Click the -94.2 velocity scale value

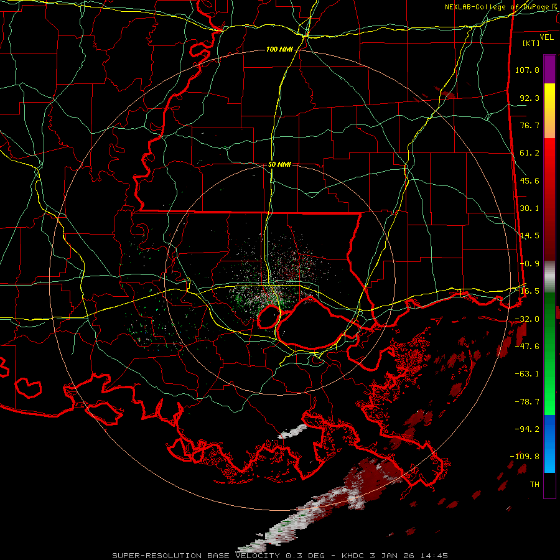tap(527, 429)
